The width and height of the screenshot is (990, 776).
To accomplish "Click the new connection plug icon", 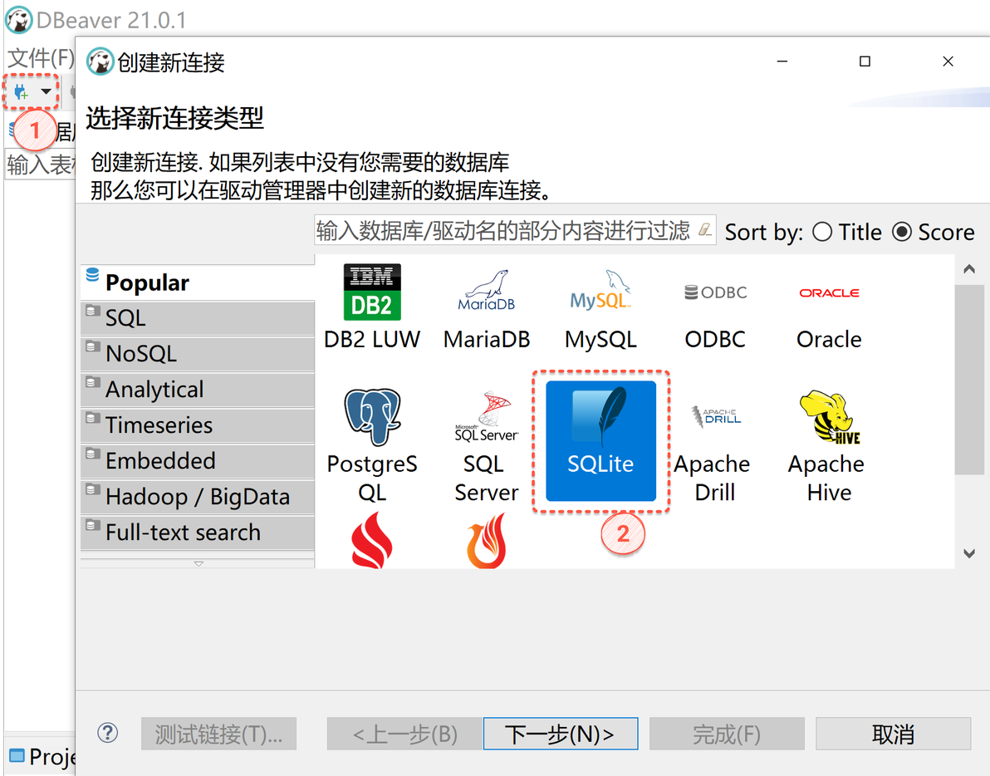I will pyautogui.click(x=21, y=92).
